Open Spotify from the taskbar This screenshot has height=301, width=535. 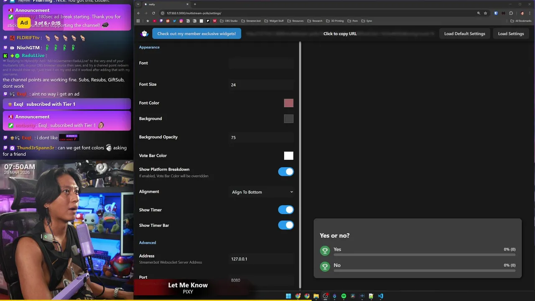point(344,296)
